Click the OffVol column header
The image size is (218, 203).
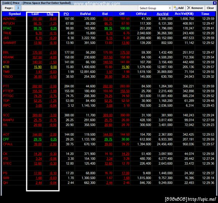[141, 14]
